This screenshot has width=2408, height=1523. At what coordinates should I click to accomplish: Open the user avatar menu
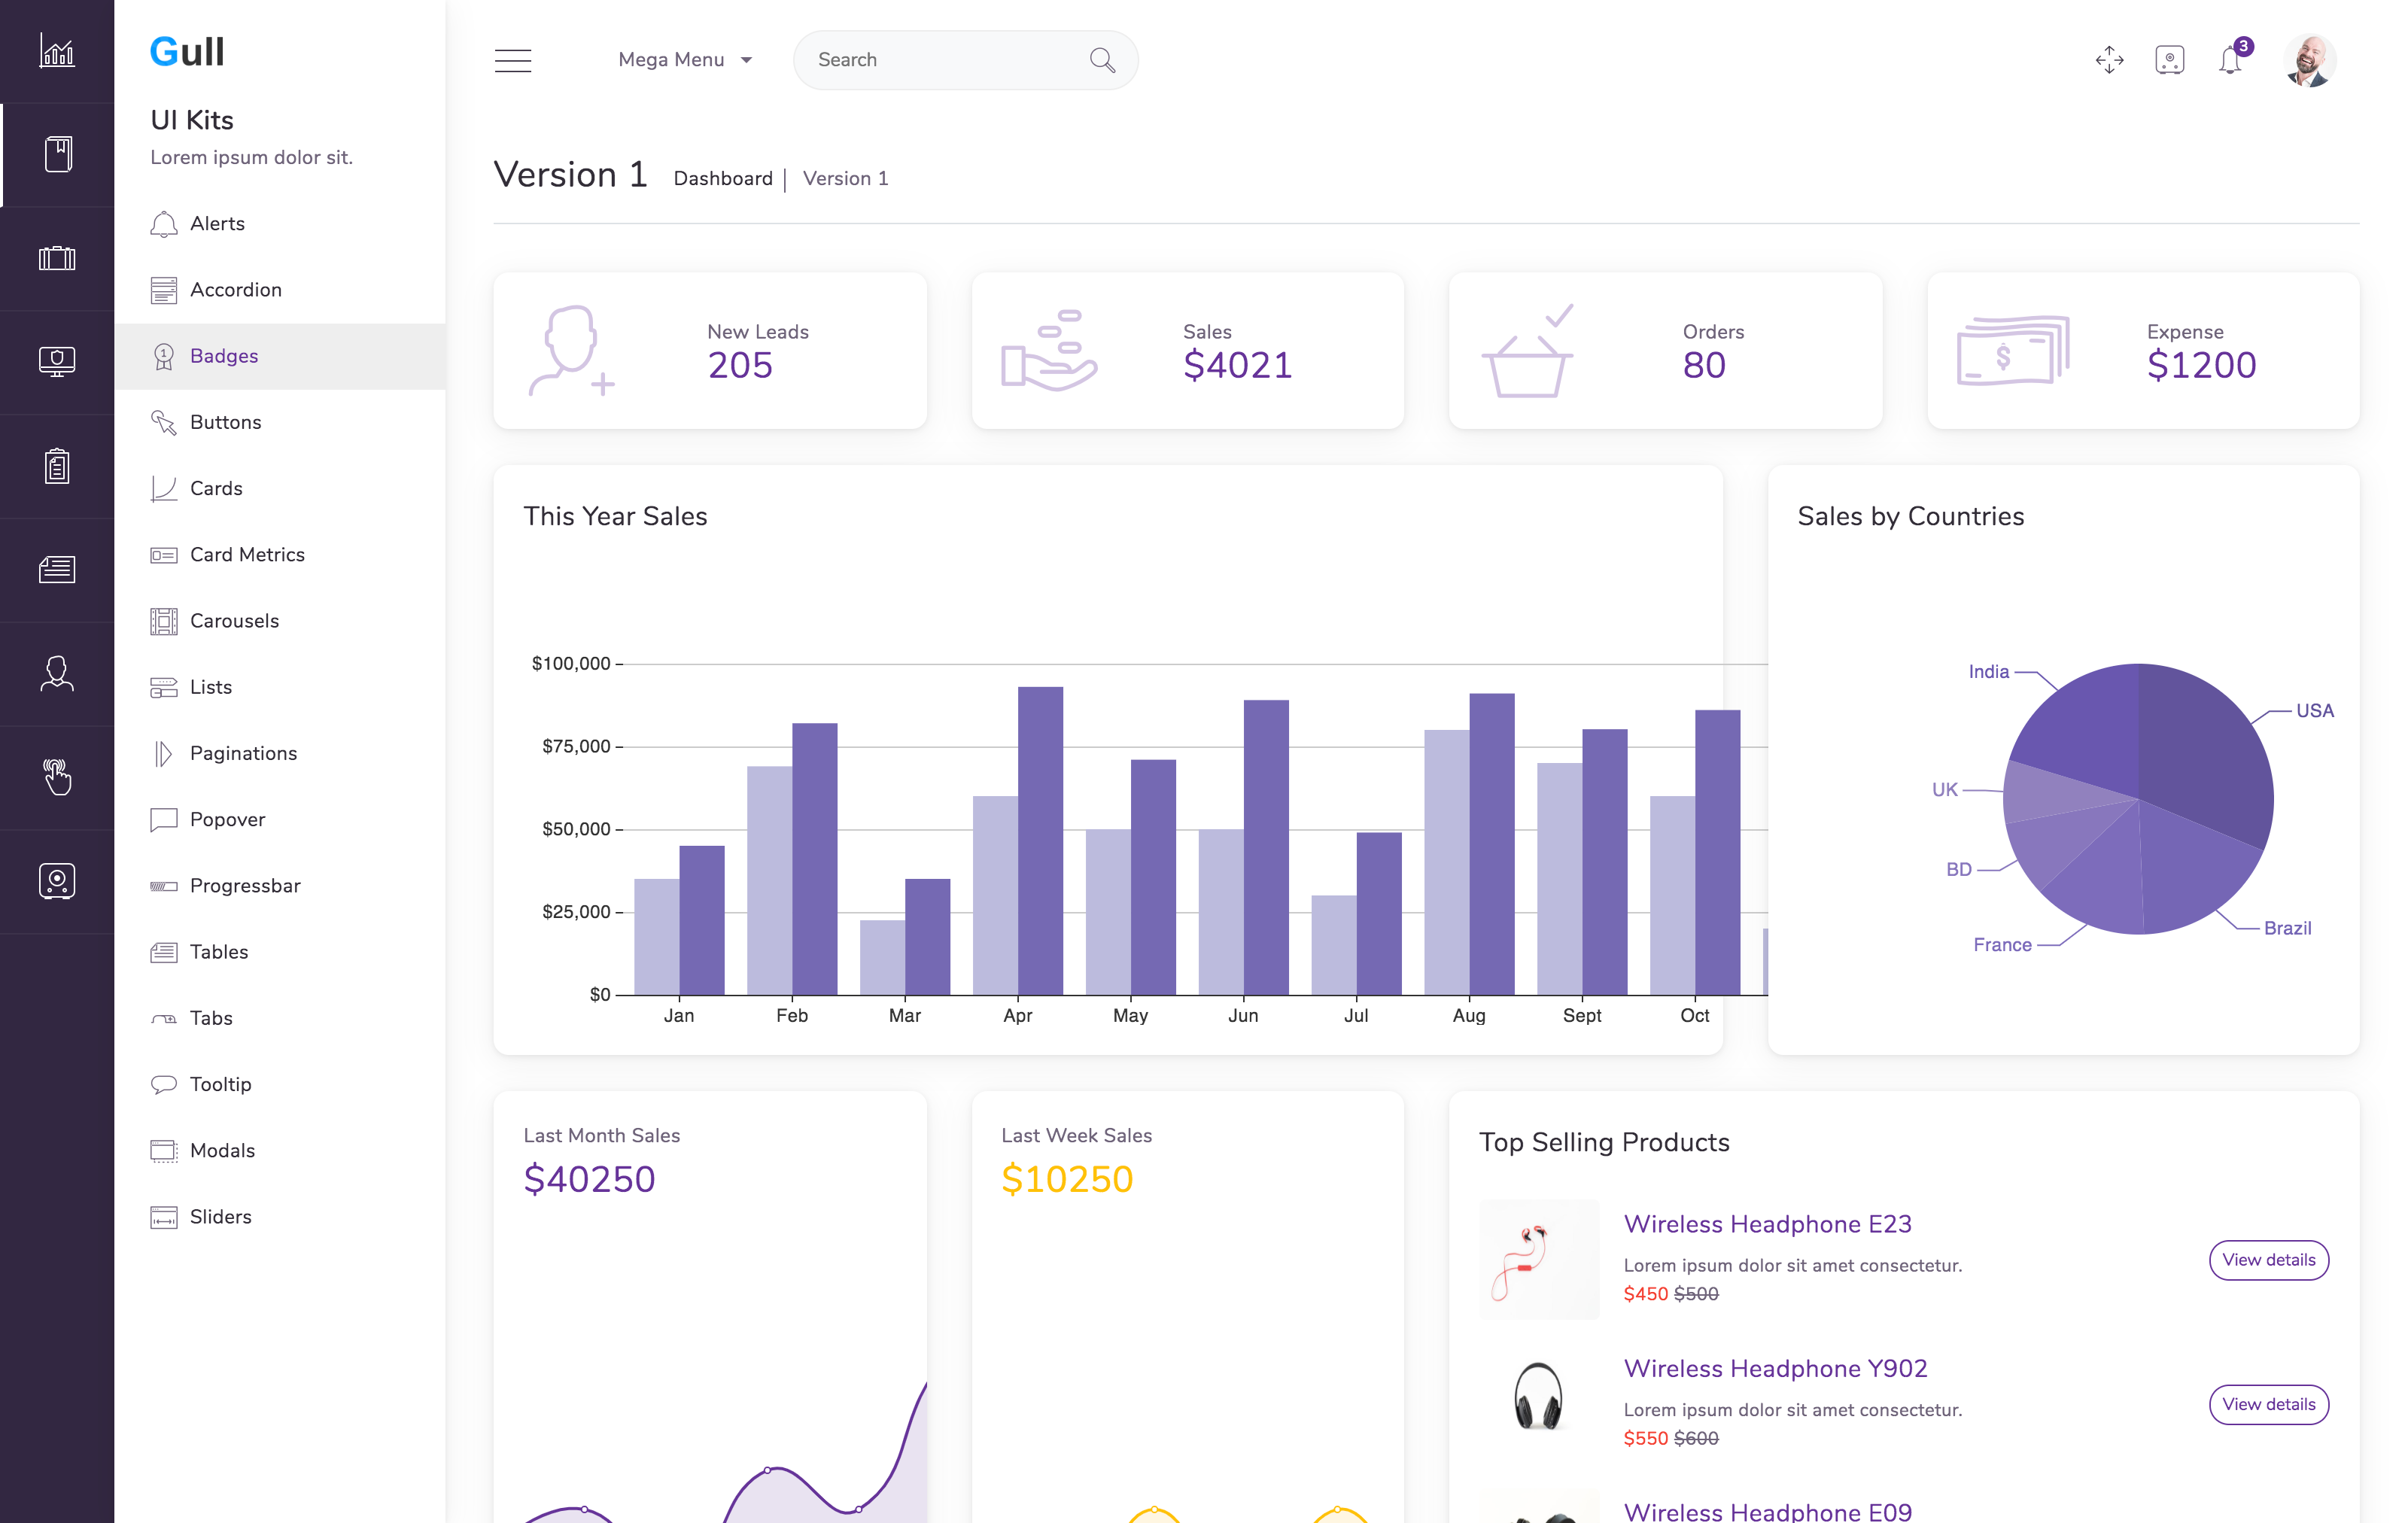2309,60
